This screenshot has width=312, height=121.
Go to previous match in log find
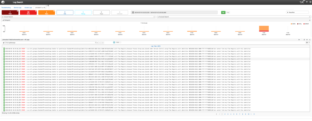pyautogui.click(x=99, y=43)
